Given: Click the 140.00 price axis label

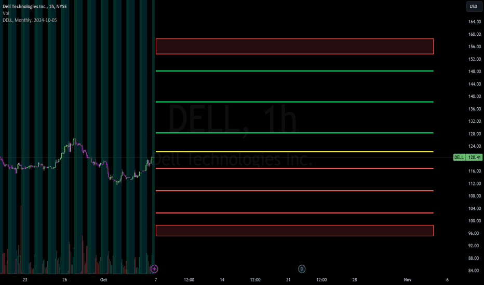Looking at the screenshot, I should tap(475, 96).
